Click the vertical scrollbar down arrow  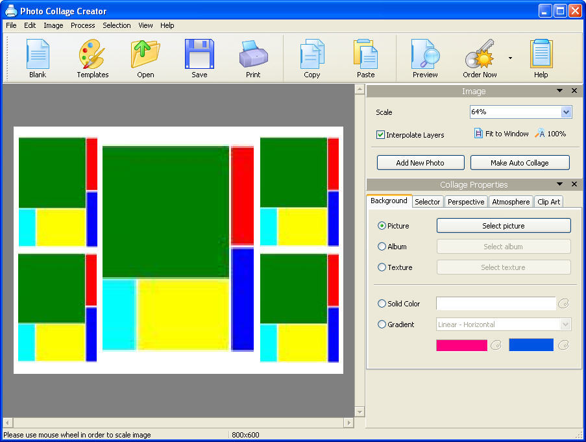click(x=360, y=411)
